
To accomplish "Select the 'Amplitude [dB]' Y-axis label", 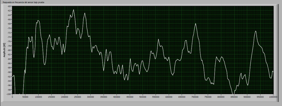I will [5, 50].
